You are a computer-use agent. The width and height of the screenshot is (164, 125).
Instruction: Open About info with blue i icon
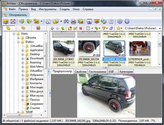coord(127,21)
